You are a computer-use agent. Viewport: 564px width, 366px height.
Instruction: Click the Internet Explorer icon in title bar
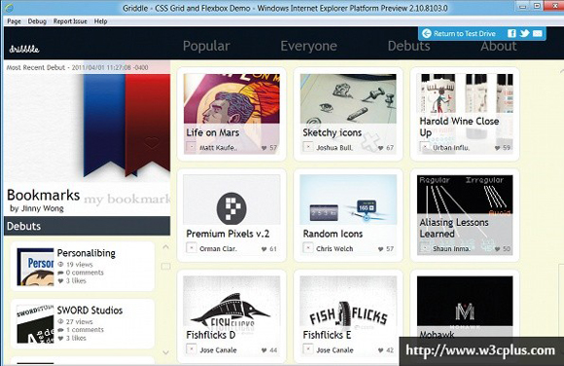pyautogui.click(x=9, y=8)
